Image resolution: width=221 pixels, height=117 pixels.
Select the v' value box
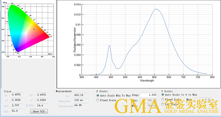coord(42,100)
